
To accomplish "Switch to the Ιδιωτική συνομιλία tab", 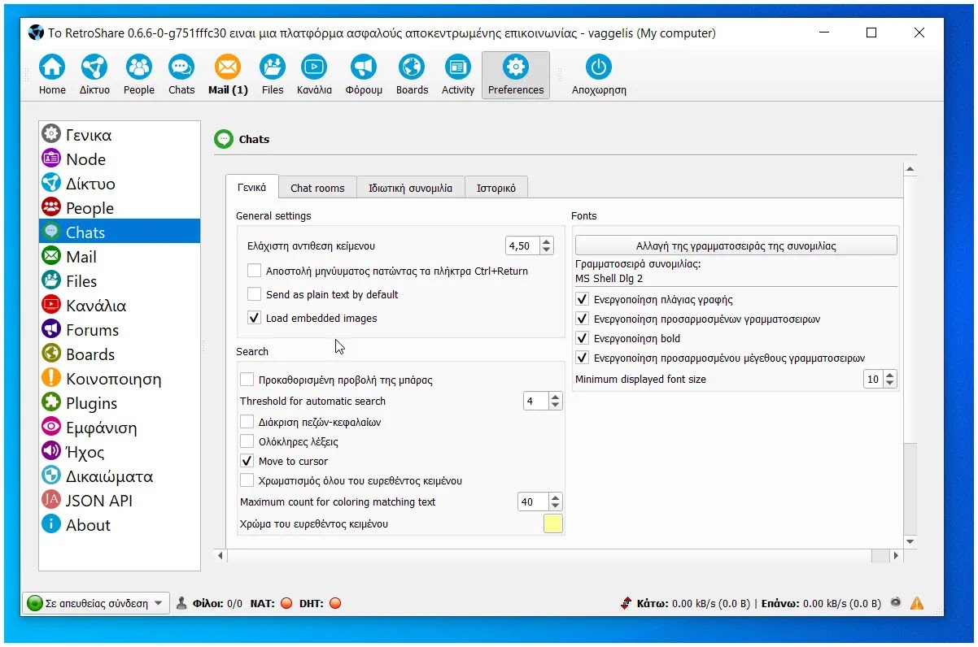I will coord(410,188).
